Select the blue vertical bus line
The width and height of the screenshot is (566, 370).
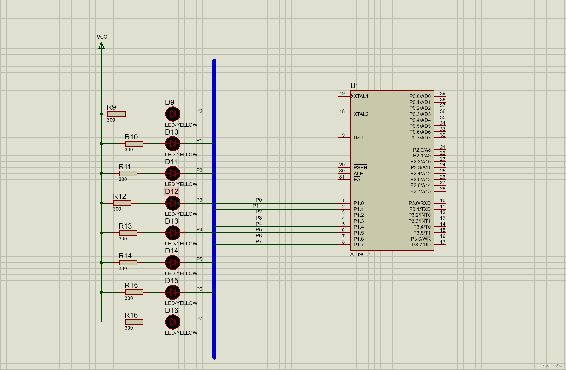click(214, 209)
